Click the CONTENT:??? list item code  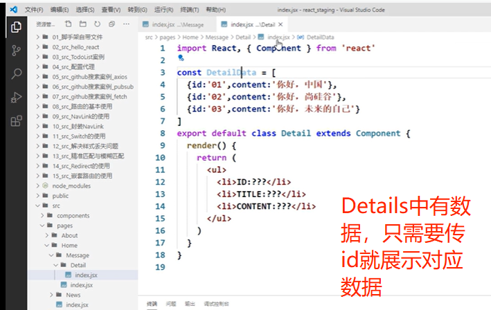(x=266, y=206)
